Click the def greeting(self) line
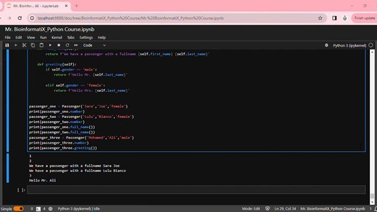Screen dimensions: 377x212 click(x=57, y=64)
